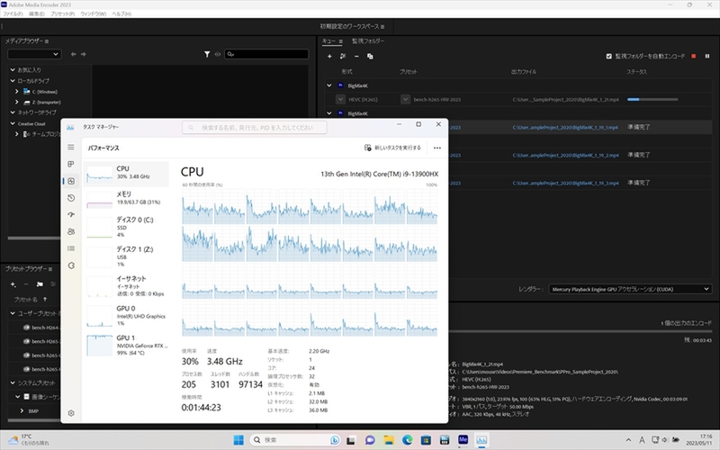
Task: Expand the C: (Windows) drive tree node
Action: click(x=17, y=91)
